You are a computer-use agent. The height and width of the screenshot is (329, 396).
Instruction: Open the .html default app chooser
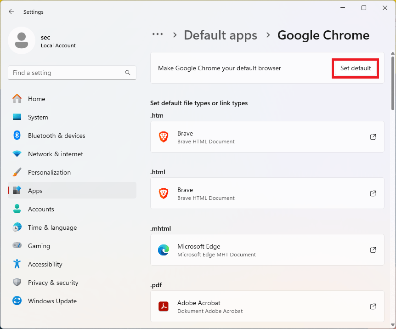(267, 193)
